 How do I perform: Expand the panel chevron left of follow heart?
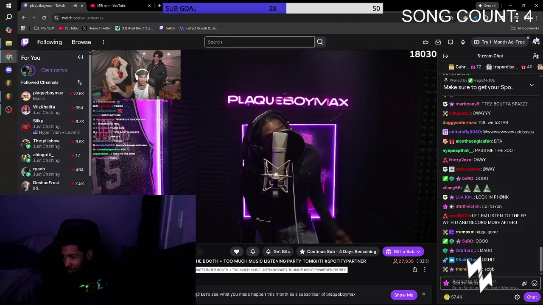pyautogui.click(x=200, y=252)
